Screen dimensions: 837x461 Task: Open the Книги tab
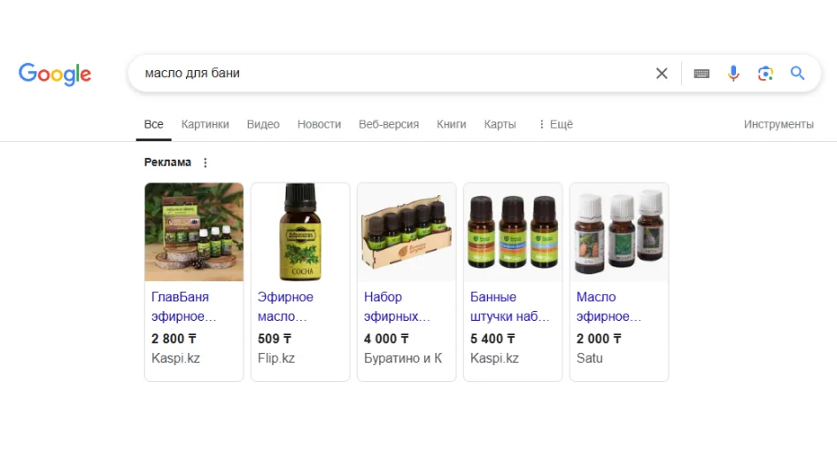click(452, 124)
